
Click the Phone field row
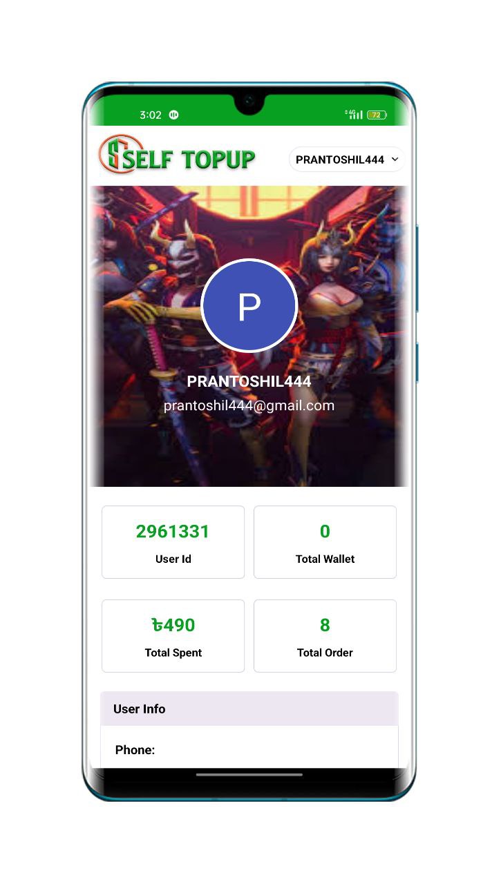[249, 750]
